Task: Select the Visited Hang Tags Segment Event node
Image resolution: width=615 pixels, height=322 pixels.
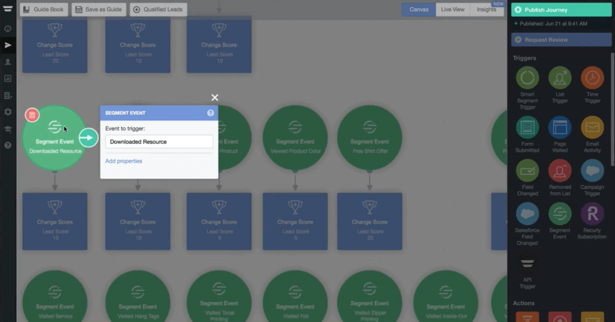Action: 138,296
